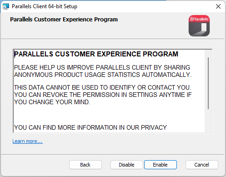Image resolution: width=226 pixels, height=177 pixels.
Task: Choose Disable for usage statistics sharing
Action: 126,165
